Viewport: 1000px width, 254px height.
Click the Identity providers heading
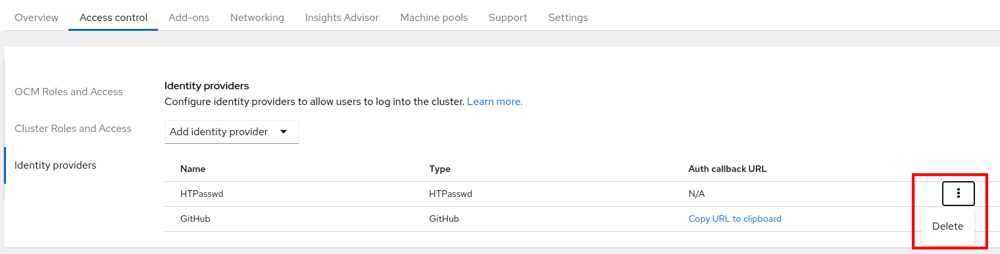point(207,86)
